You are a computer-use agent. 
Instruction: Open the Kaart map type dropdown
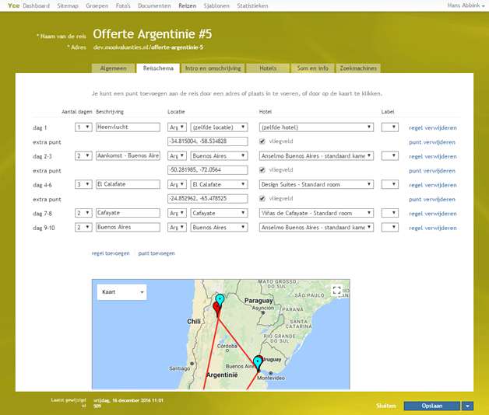121,291
